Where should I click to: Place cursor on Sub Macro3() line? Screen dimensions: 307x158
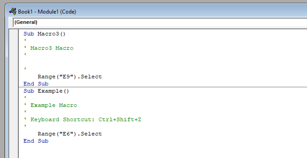point(45,34)
